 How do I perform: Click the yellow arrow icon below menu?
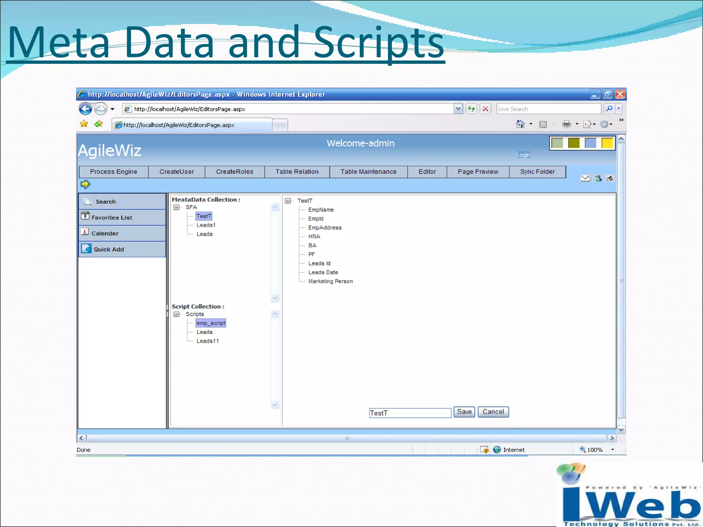pyautogui.click(x=85, y=185)
